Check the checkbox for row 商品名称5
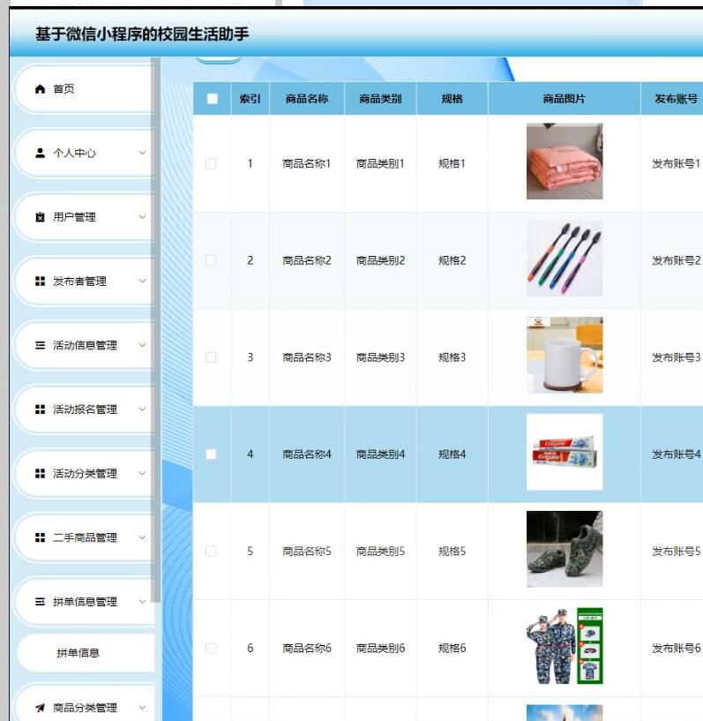703x721 pixels. click(x=211, y=552)
